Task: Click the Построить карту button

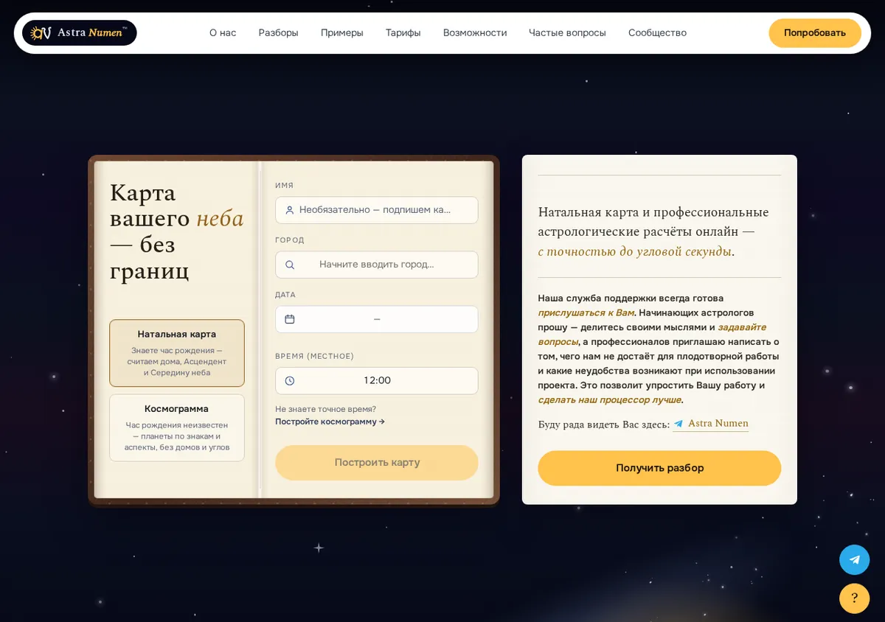Action: [x=377, y=463]
